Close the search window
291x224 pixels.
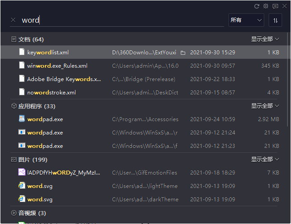click(x=284, y=6)
